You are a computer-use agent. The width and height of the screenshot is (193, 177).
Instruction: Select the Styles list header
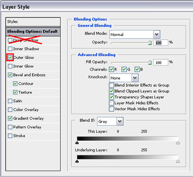tap(33, 22)
